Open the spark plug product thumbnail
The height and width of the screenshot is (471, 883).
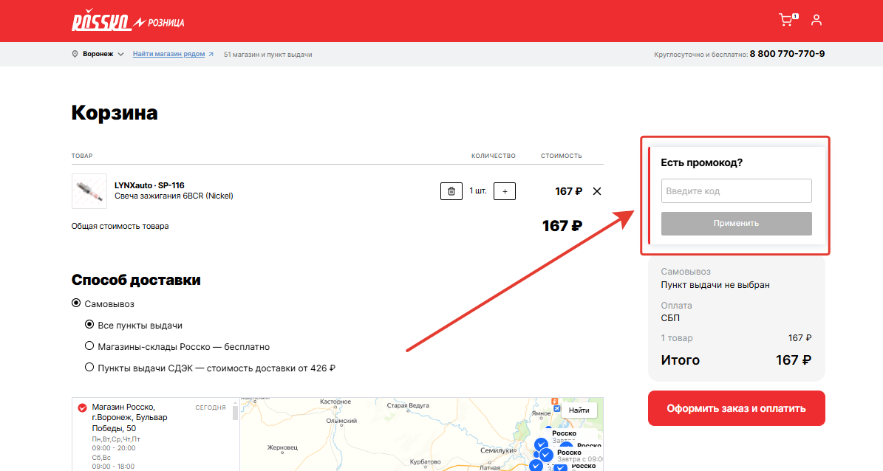(x=89, y=191)
